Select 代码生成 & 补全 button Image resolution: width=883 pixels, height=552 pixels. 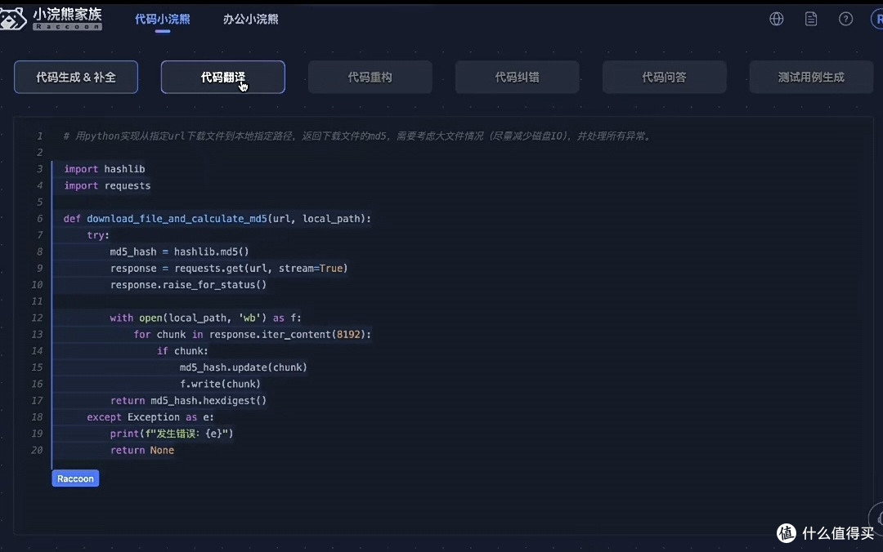(x=76, y=77)
